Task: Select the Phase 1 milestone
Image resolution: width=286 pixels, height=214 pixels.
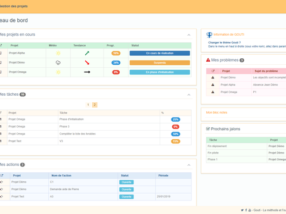Action: 213,159
